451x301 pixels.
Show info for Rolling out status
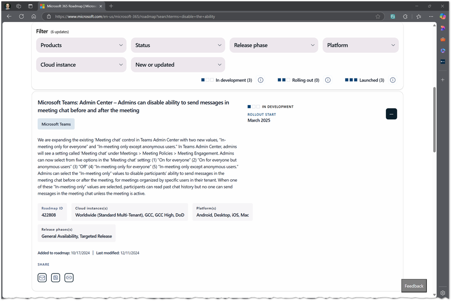[328, 80]
